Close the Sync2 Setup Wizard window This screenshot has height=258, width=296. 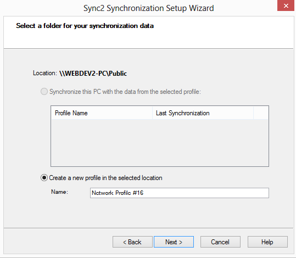click(x=286, y=5)
